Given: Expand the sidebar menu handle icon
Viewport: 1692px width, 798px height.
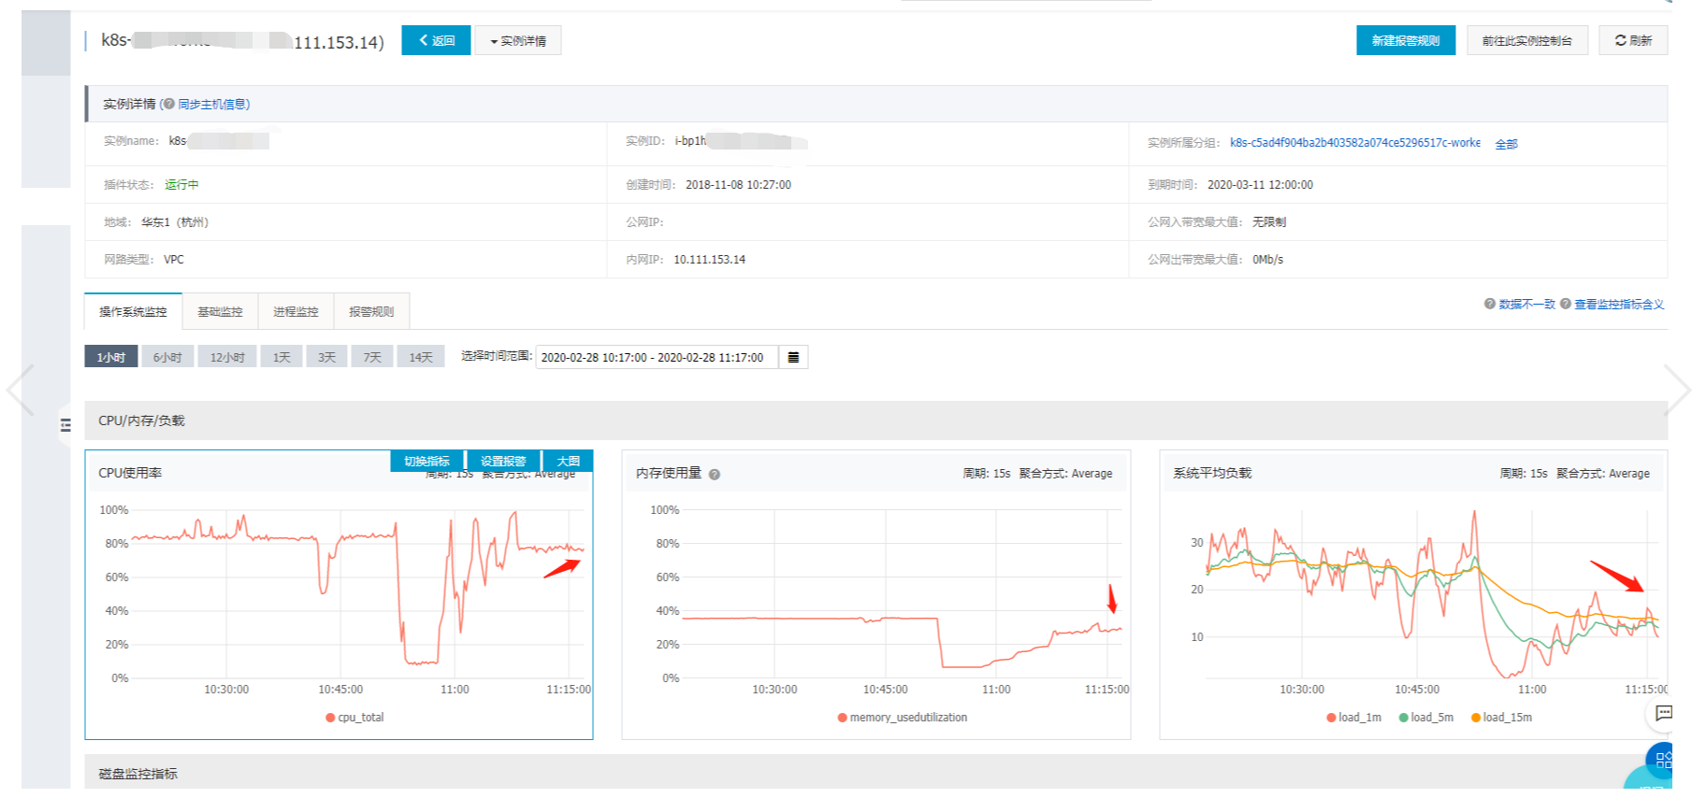Looking at the screenshot, I should [x=65, y=425].
